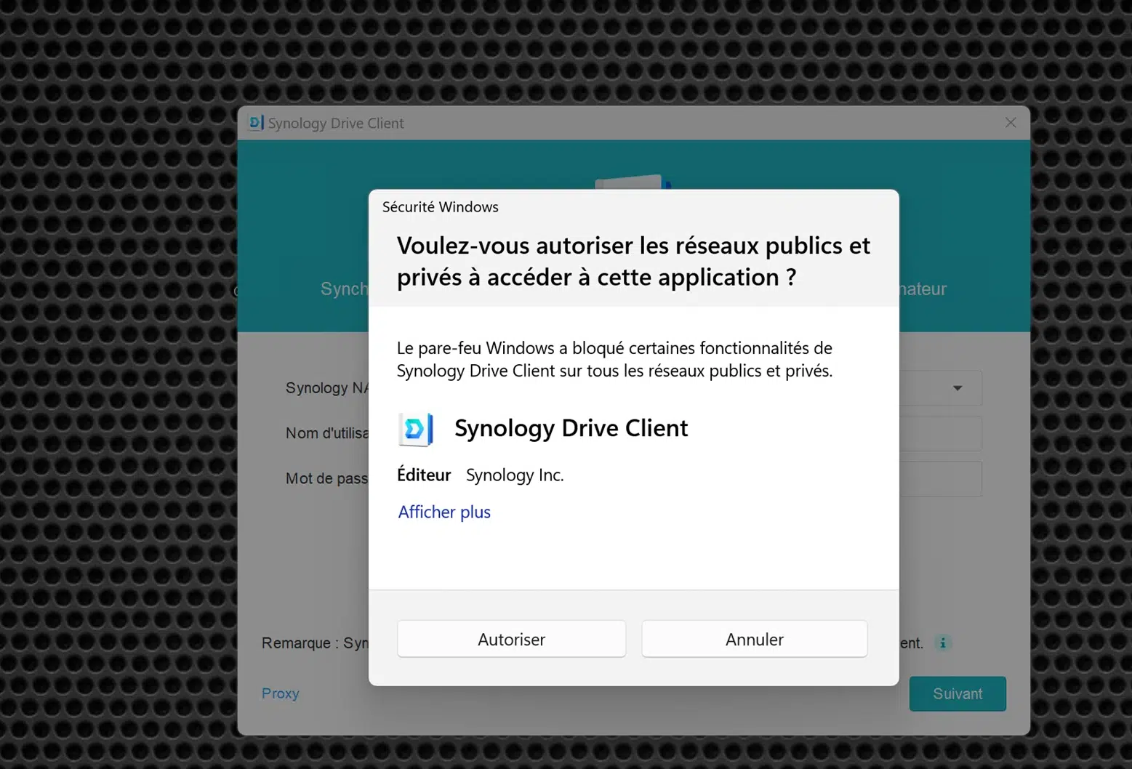Click the Synology Drive Client application name
The width and height of the screenshot is (1132, 769).
(x=571, y=428)
